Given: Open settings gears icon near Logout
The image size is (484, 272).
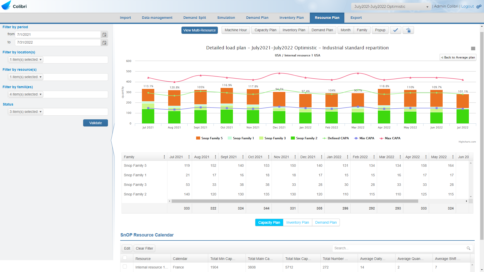Looking at the screenshot, I should coord(479,7).
